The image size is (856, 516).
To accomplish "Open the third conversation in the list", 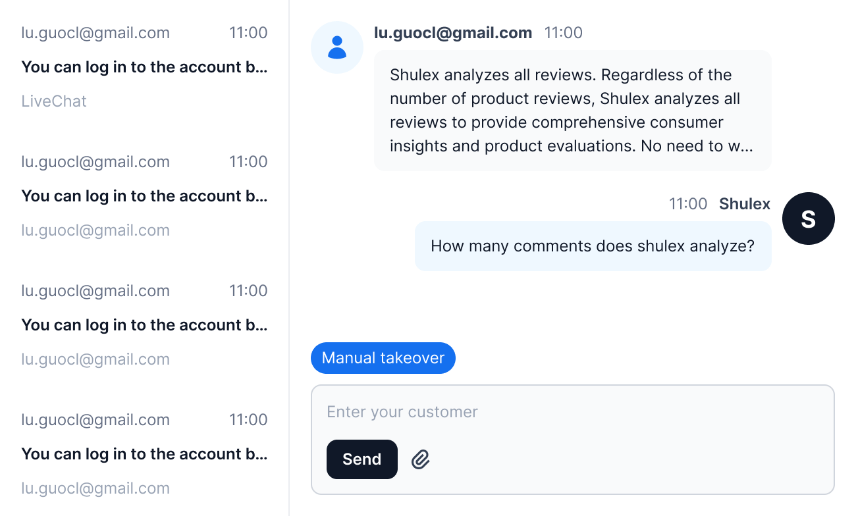I will click(x=144, y=325).
